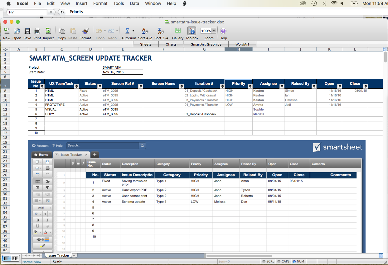The width and height of the screenshot is (388, 265).
Task: Click the Smartsheet undo arrow icon
Action: 38,174
